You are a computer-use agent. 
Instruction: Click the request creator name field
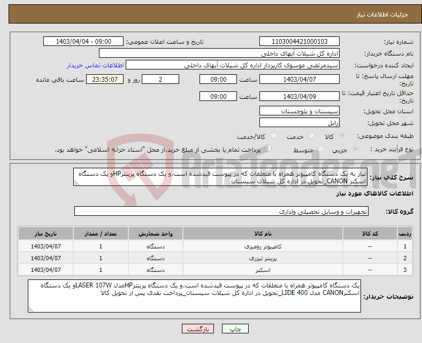tap(233, 65)
